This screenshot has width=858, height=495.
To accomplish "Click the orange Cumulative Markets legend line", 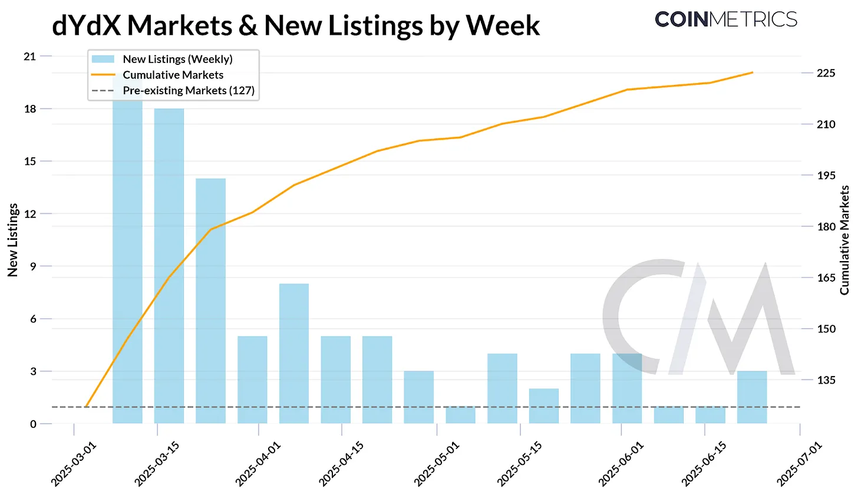I will click(x=104, y=75).
